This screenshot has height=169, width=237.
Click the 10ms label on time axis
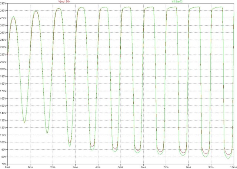click(233, 167)
